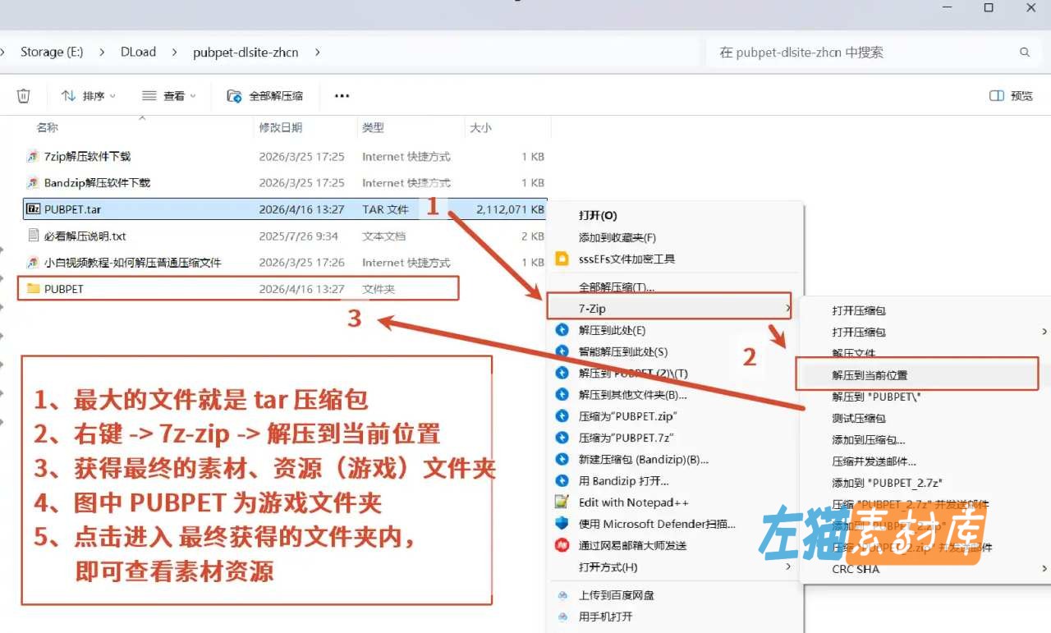Click the TAR 文件 type cell
This screenshot has height=633, width=1051.
(x=385, y=209)
